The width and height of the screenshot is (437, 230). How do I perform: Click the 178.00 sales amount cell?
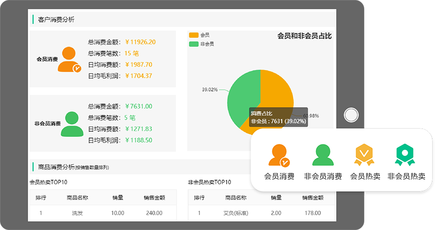[x=313, y=213]
